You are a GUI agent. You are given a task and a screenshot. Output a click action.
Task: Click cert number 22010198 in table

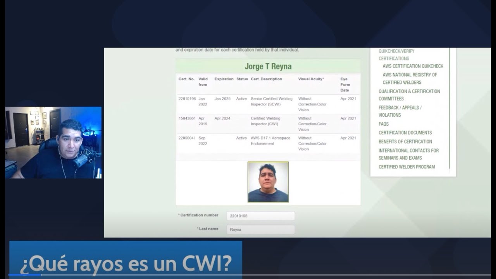[187, 99]
